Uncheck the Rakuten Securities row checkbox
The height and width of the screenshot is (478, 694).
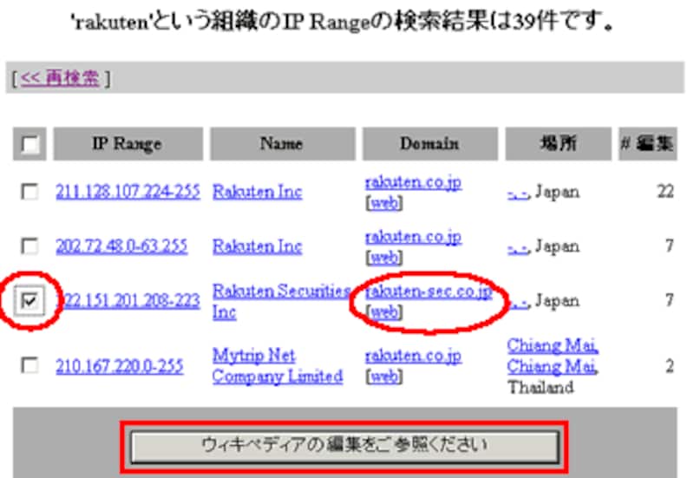(29, 301)
